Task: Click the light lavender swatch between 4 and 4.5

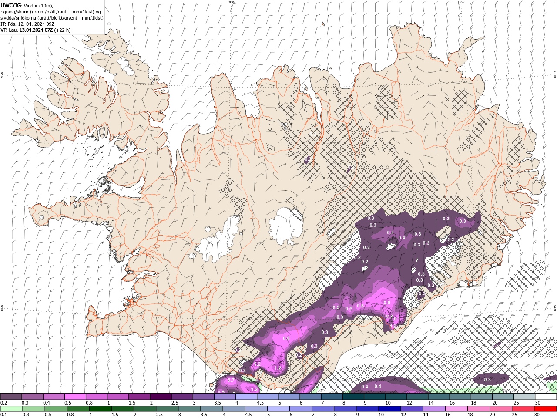Action: coord(246,397)
